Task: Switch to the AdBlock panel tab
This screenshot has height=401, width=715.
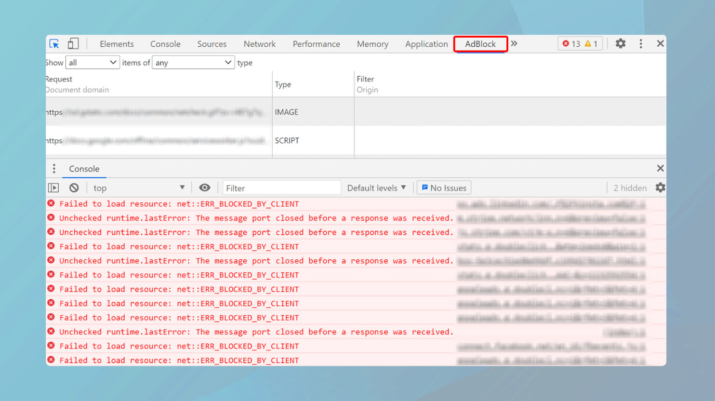Action: tap(480, 44)
